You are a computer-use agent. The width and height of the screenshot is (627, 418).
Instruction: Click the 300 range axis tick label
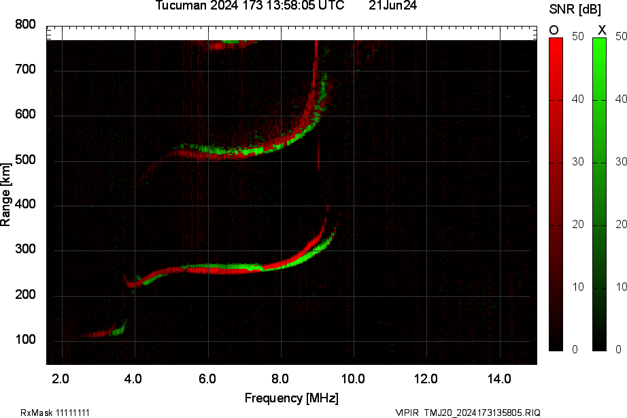(x=26, y=249)
